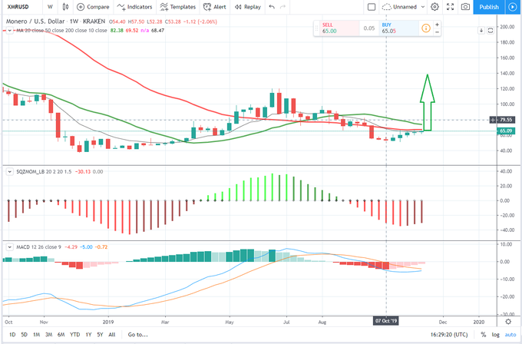The height and width of the screenshot is (344, 522).
Task: Click the orange info icon in trade panel
Action: pyautogui.click(x=426, y=28)
